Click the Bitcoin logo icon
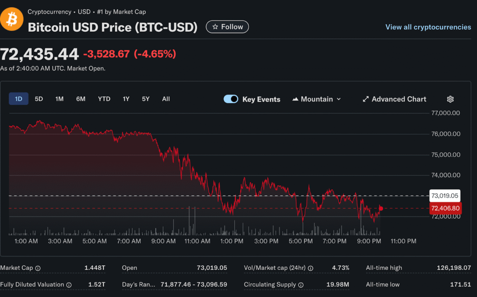 pyautogui.click(x=11, y=20)
